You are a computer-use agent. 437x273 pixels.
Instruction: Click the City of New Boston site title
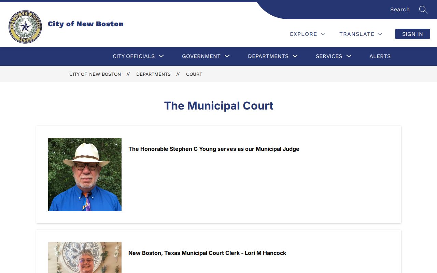(86, 24)
